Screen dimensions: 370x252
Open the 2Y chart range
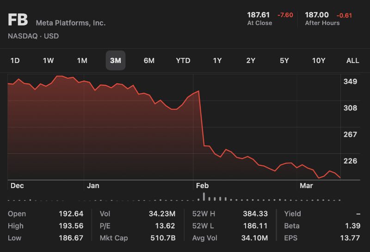pos(251,61)
